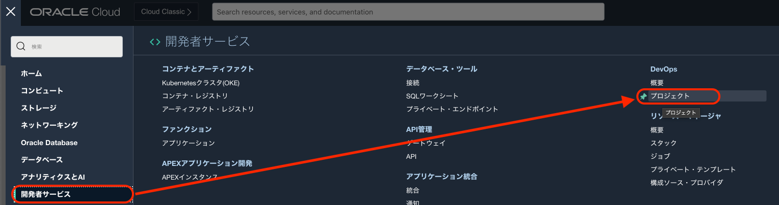
Task: Click the Oracle Cloud logo
Action: pyautogui.click(x=75, y=12)
